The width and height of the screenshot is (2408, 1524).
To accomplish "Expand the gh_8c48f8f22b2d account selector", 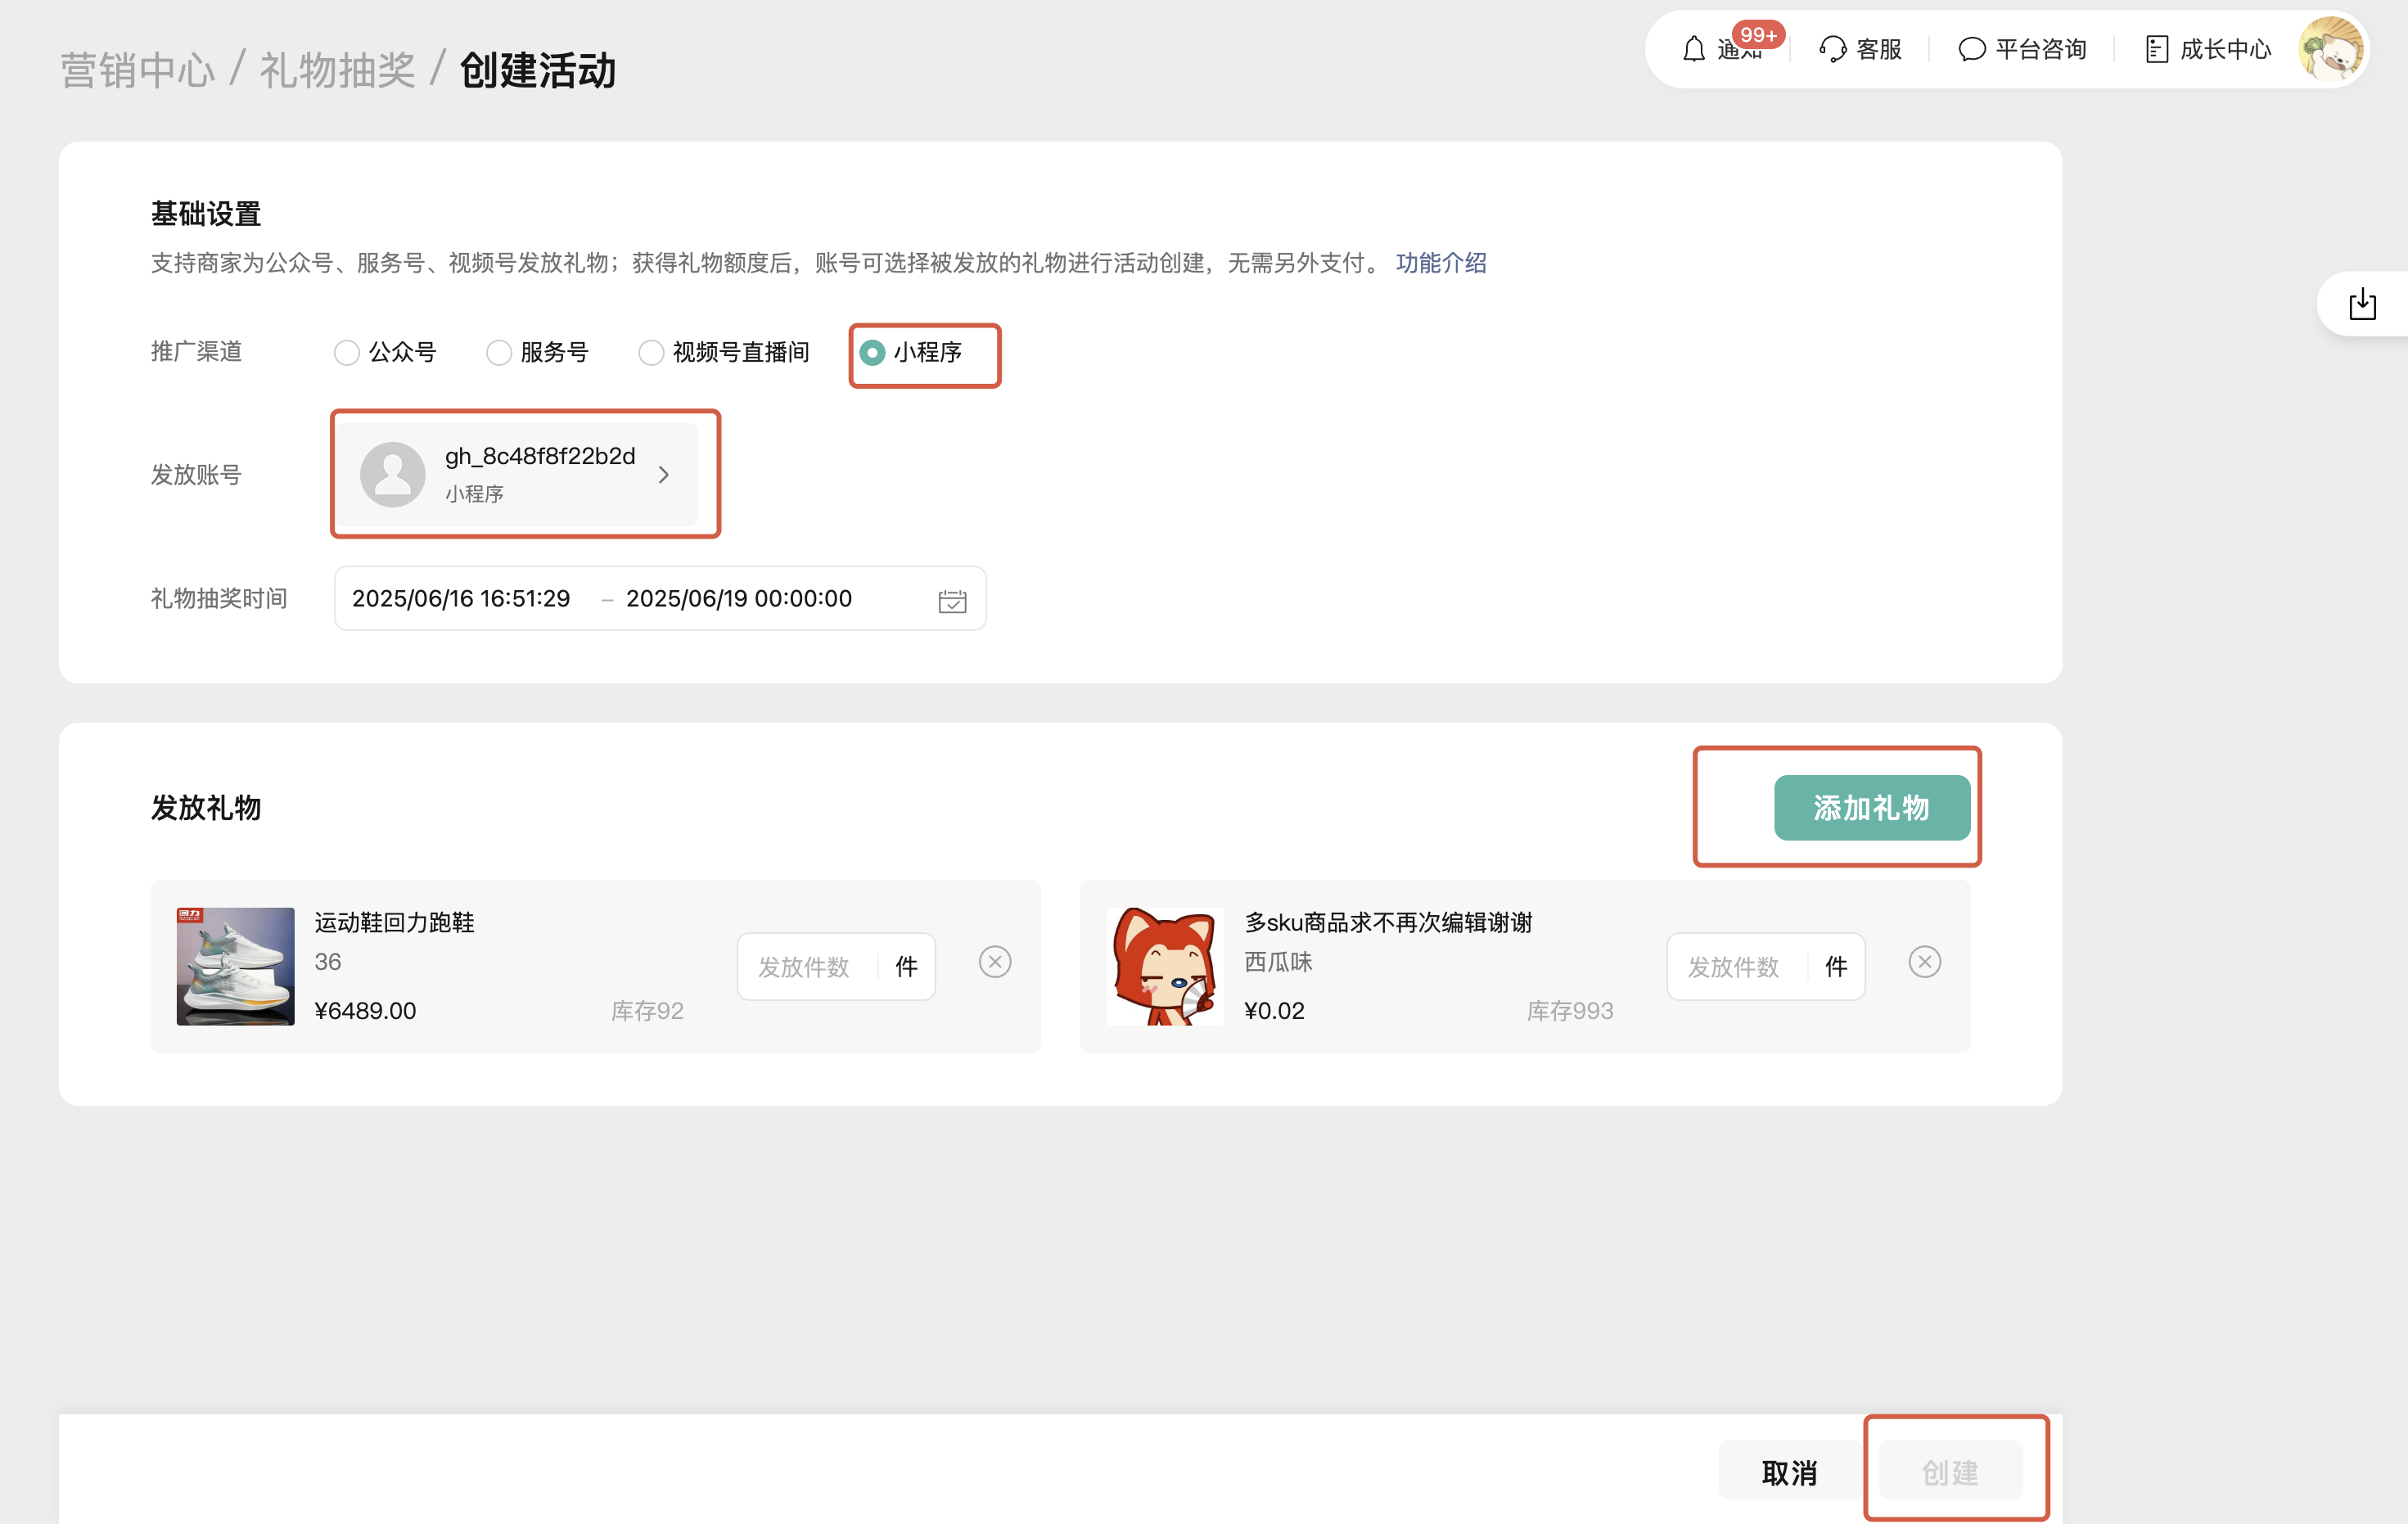I will pyautogui.click(x=516, y=474).
